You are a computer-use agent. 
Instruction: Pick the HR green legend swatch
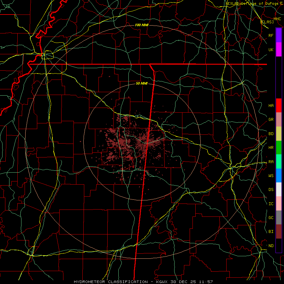pos(279,148)
